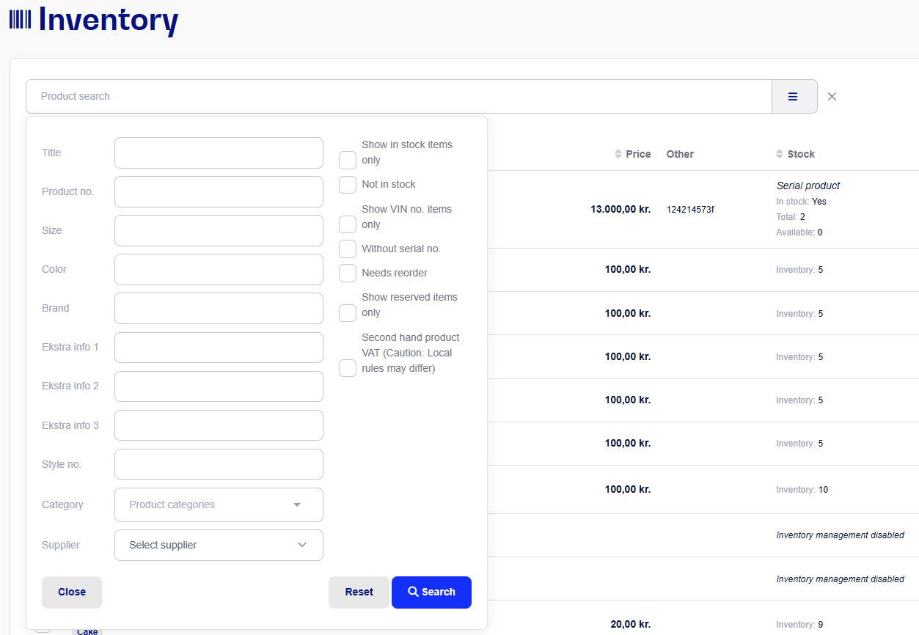Screen dimensions: 919x635
Task: Select serial number 124214573f text
Action: click(690, 210)
